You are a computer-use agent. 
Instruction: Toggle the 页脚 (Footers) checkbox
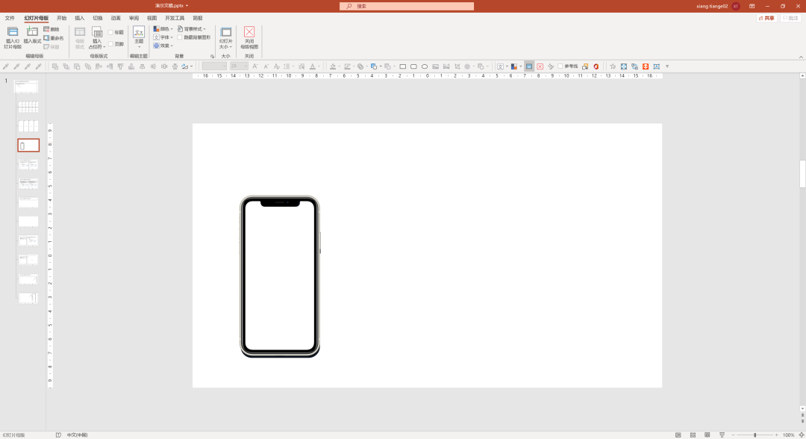click(111, 44)
